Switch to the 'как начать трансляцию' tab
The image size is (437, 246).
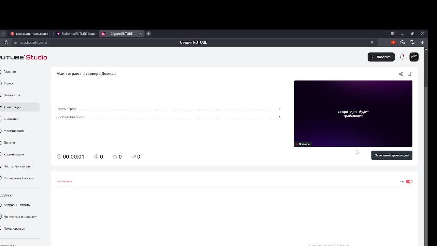[x=30, y=33]
